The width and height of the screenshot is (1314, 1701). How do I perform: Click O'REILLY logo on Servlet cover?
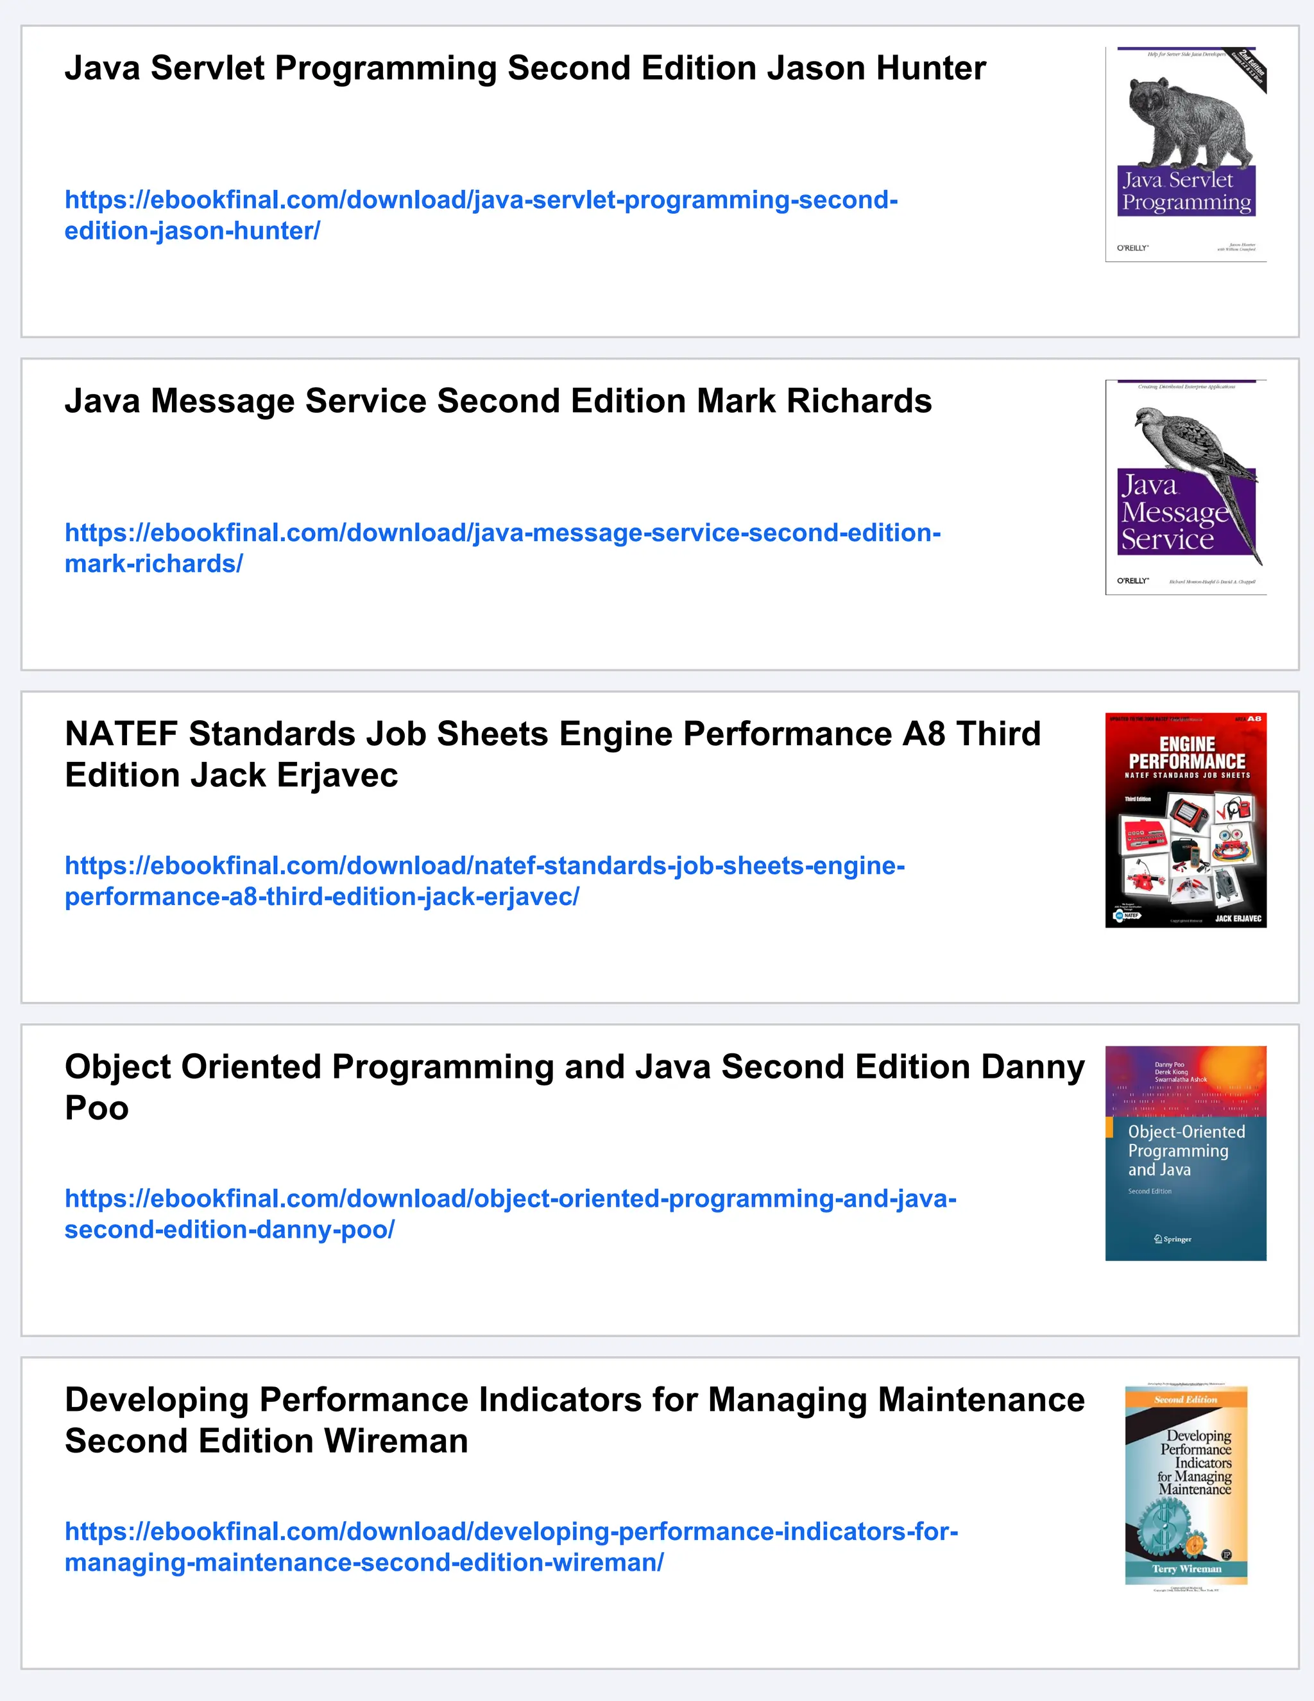(x=1132, y=248)
